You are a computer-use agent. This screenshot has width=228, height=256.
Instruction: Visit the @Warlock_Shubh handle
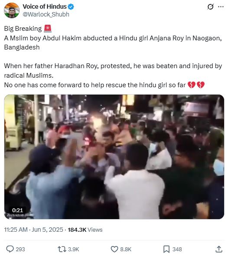(x=46, y=14)
